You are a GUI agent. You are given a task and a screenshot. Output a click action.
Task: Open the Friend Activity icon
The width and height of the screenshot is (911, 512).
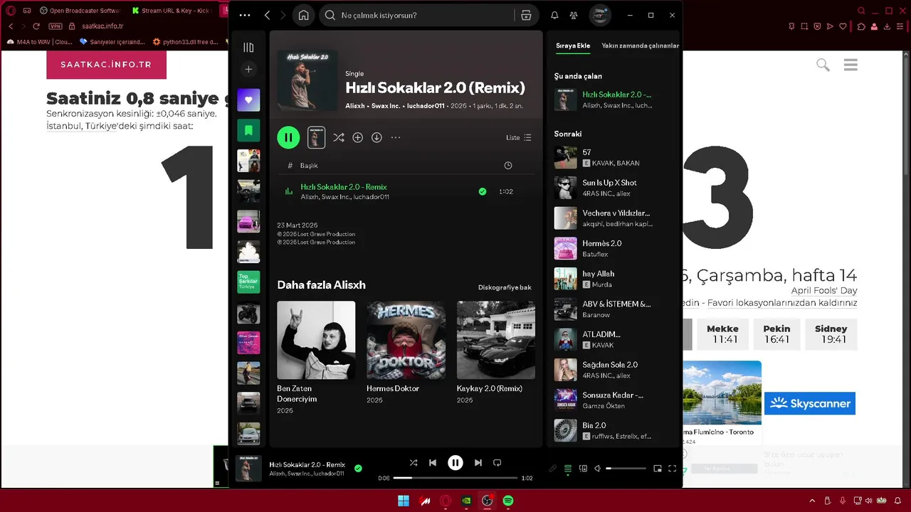point(574,15)
